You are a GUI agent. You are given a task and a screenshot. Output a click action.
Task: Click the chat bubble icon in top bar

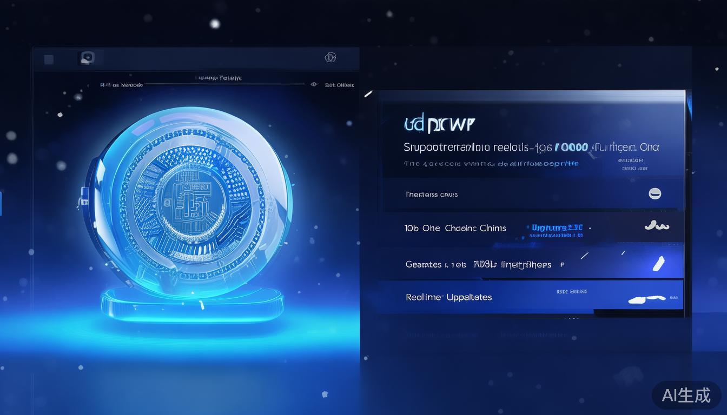point(87,58)
